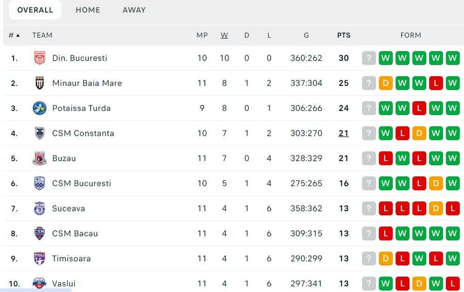Switch to the HOME standings tab
464x292 pixels.
click(88, 10)
